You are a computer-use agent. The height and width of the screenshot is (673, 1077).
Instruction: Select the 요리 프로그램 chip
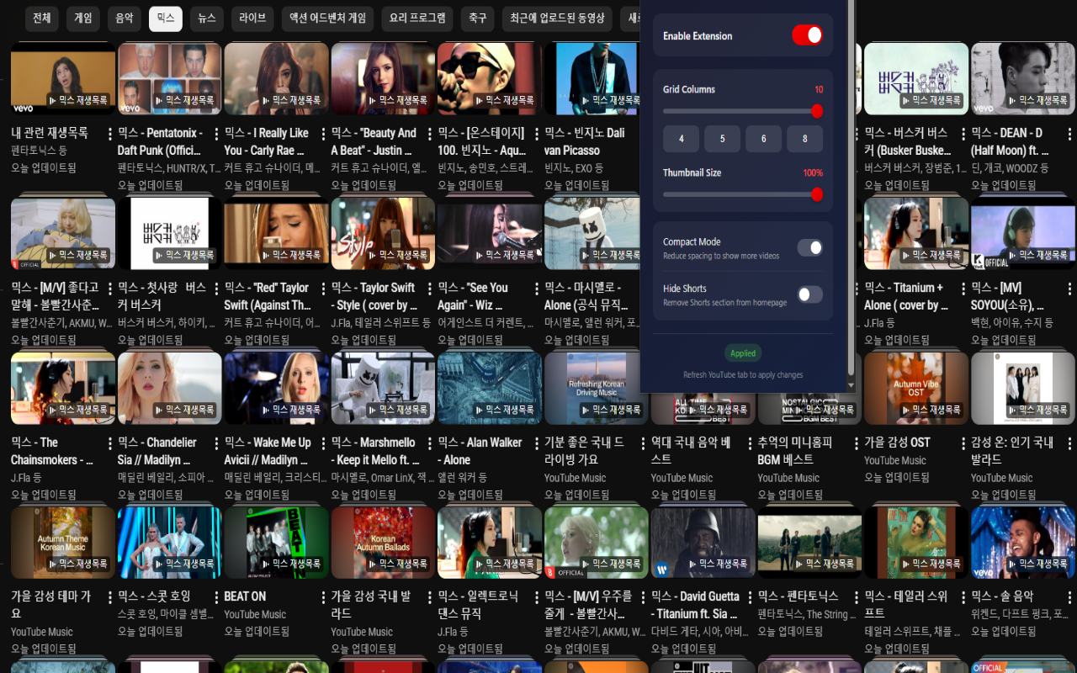coord(417,18)
